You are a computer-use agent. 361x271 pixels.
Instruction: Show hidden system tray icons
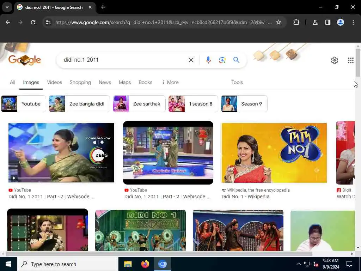click(298, 264)
